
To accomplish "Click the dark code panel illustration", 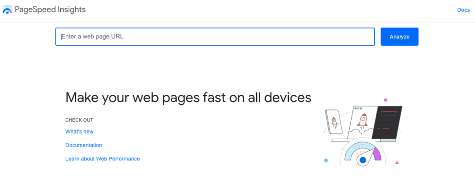I will coord(387,123).
